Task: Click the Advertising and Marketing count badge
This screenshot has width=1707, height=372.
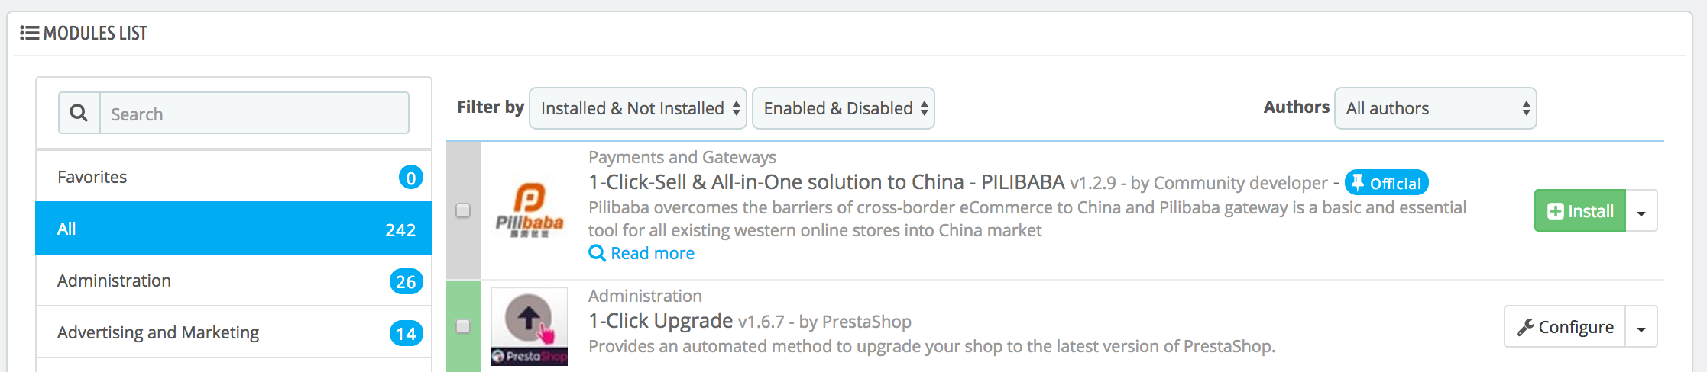Action: [x=406, y=333]
